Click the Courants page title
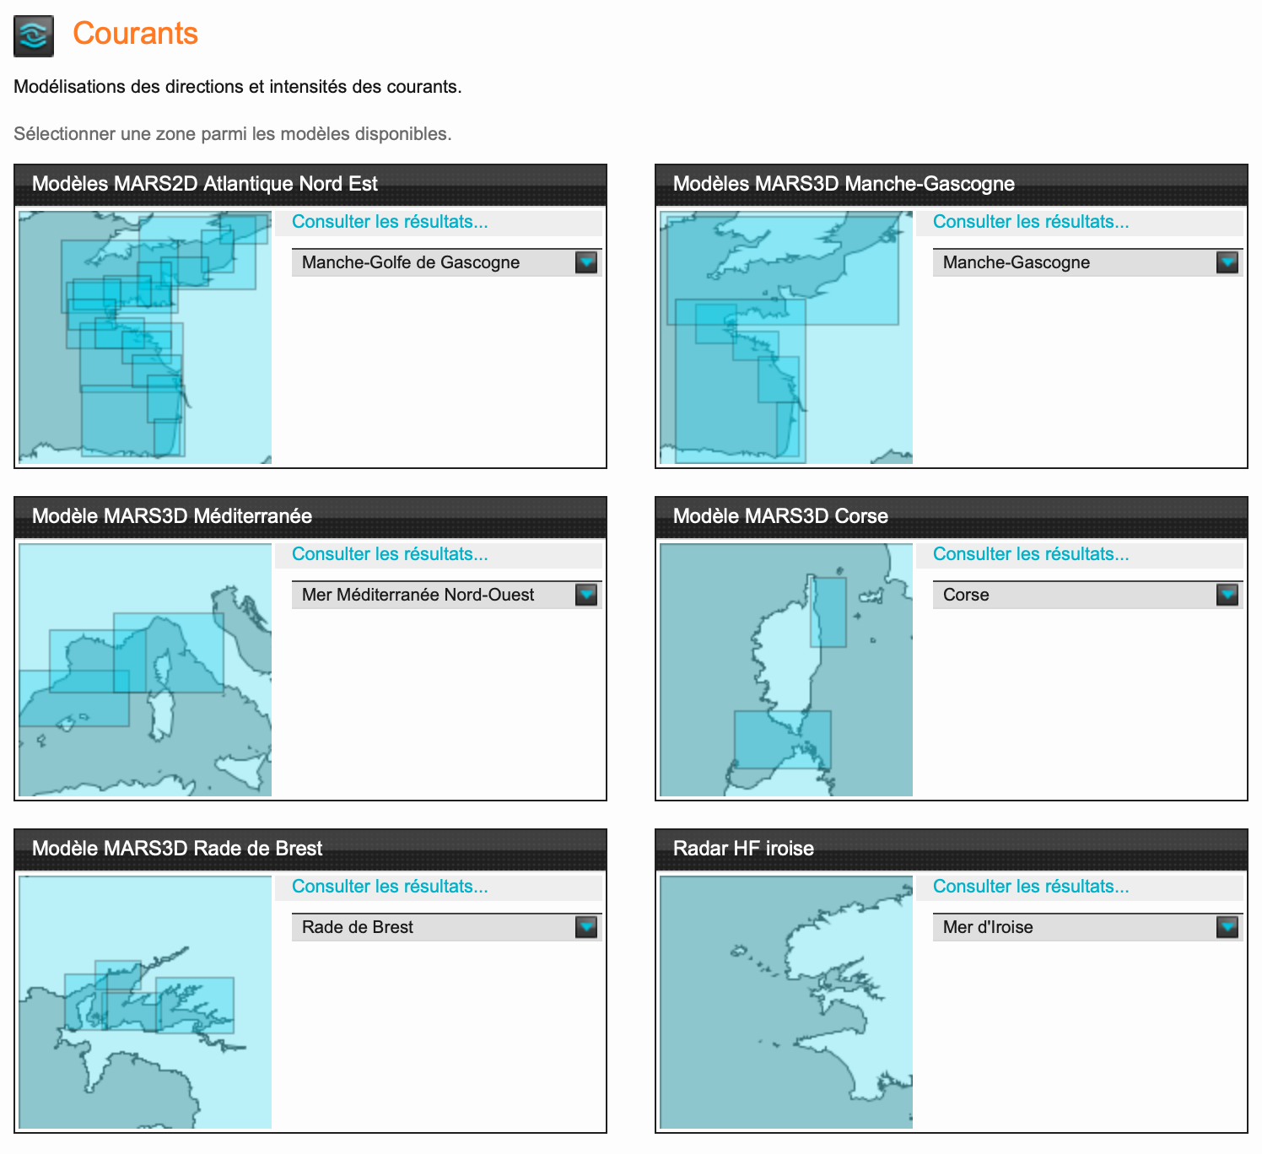The width and height of the screenshot is (1262, 1154). tap(135, 34)
